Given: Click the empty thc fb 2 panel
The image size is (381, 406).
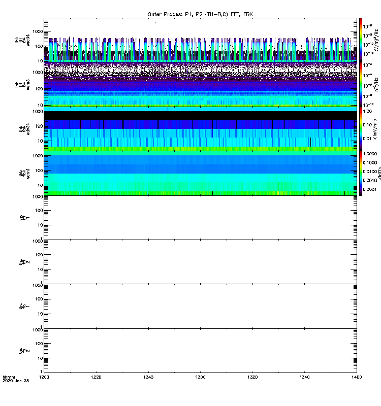Looking at the screenshot, I should click(200, 351).
